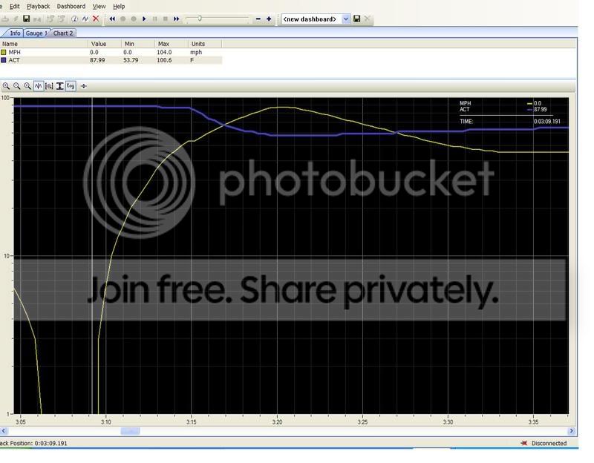Click the Units column header
This screenshot has height=463, width=594.
pyautogui.click(x=205, y=44)
